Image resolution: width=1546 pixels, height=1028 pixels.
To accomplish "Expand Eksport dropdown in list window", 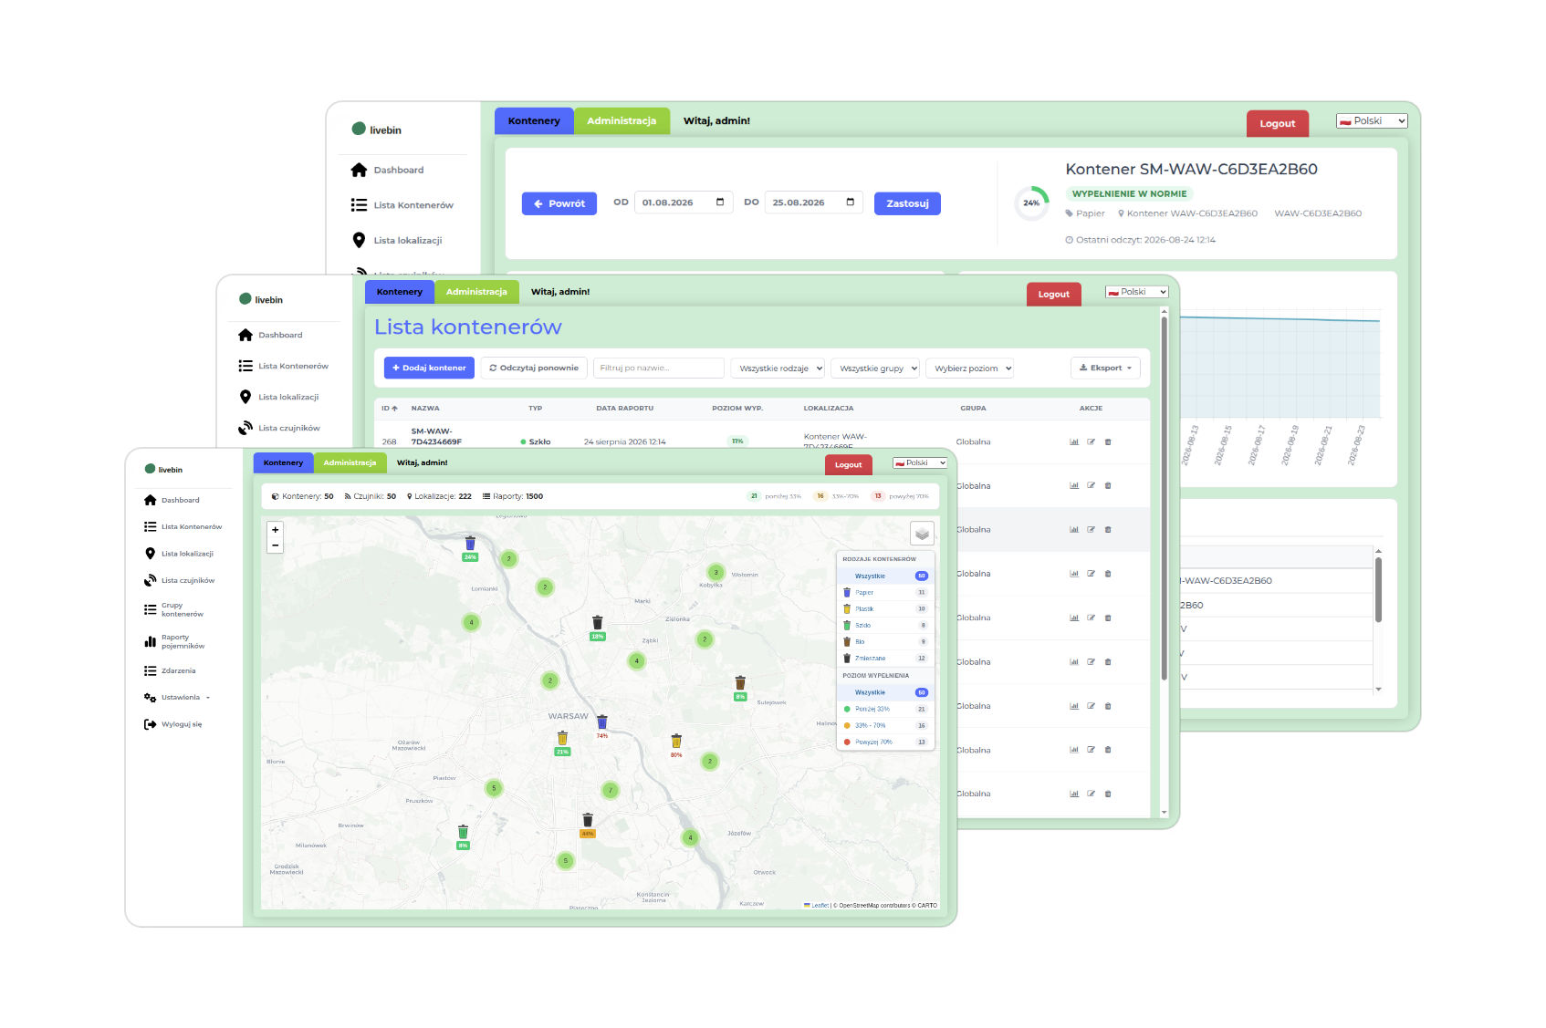I will [x=1105, y=368].
